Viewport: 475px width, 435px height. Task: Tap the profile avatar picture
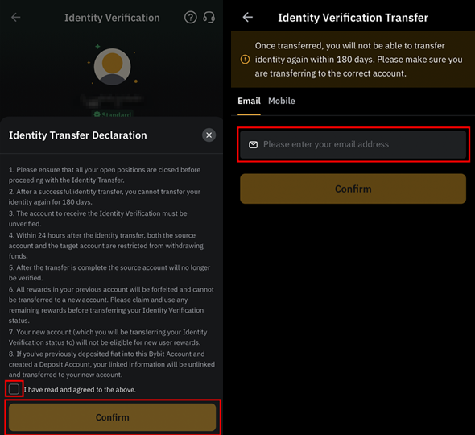click(113, 67)
